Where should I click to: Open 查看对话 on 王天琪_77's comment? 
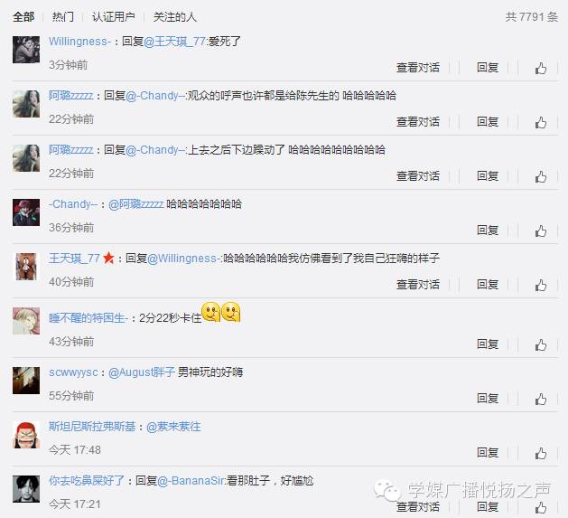(x=418, y=284)
